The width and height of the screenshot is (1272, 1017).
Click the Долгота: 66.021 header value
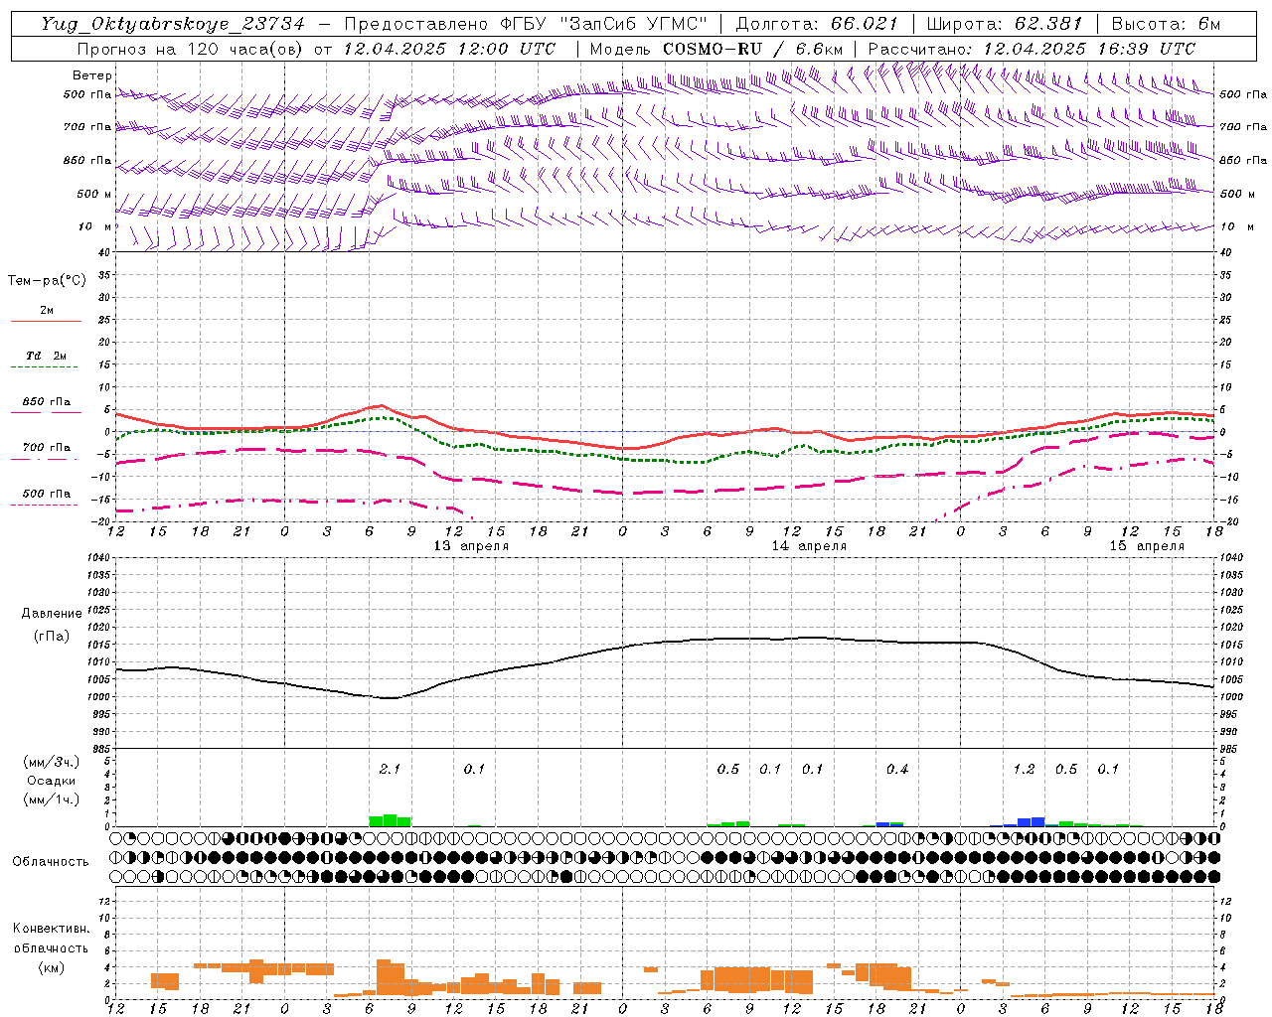(x=817, y=24)
